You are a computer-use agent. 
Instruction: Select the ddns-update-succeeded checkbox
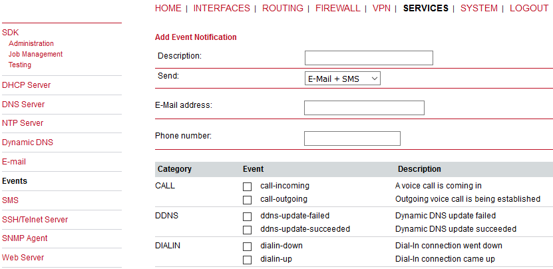point(247,230)
